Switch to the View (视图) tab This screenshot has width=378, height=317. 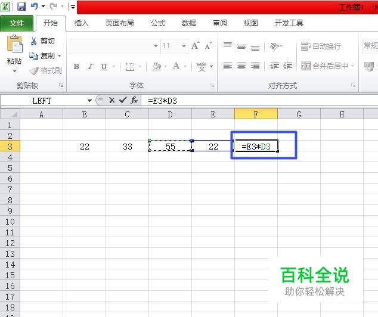pyautogui.click(x=251, y=23)
